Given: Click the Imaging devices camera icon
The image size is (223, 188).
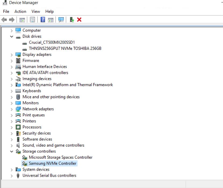Looking at the screenshot, I should pos(18,79).
